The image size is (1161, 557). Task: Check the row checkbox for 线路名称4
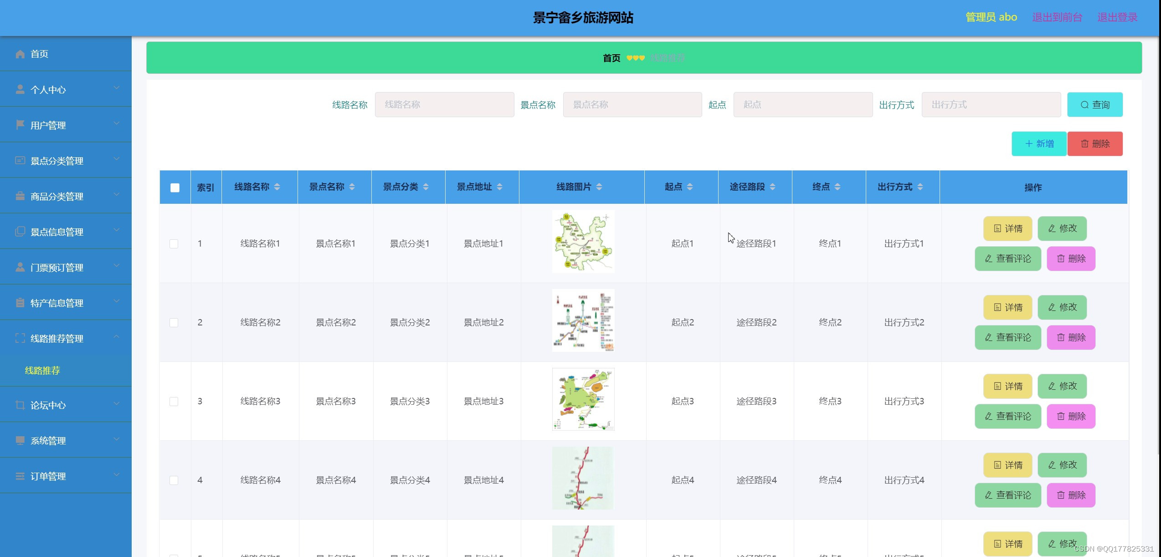point(174,480)
